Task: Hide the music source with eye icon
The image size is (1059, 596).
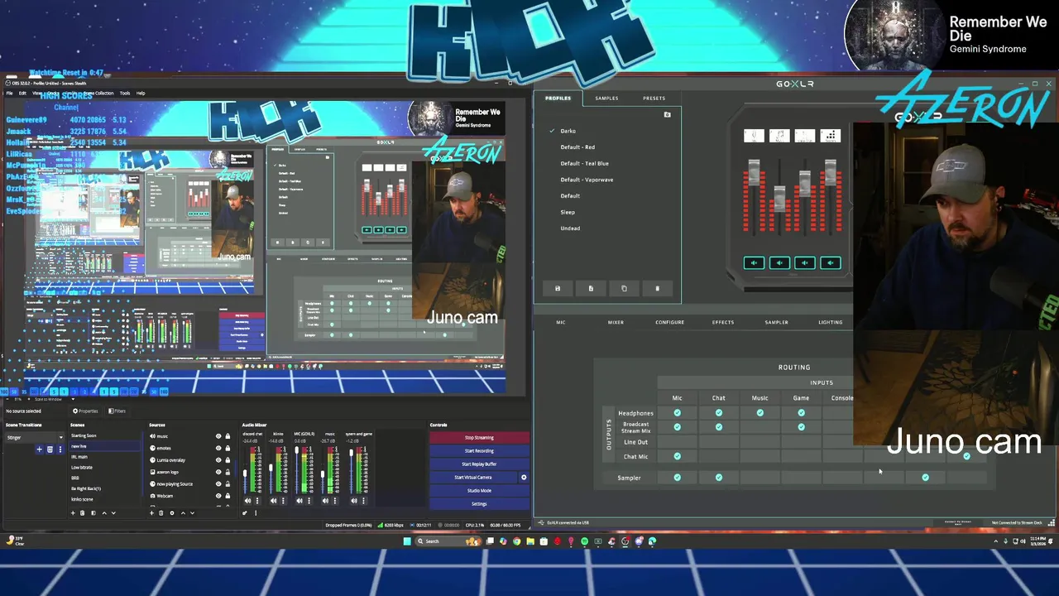Action: 218,436
